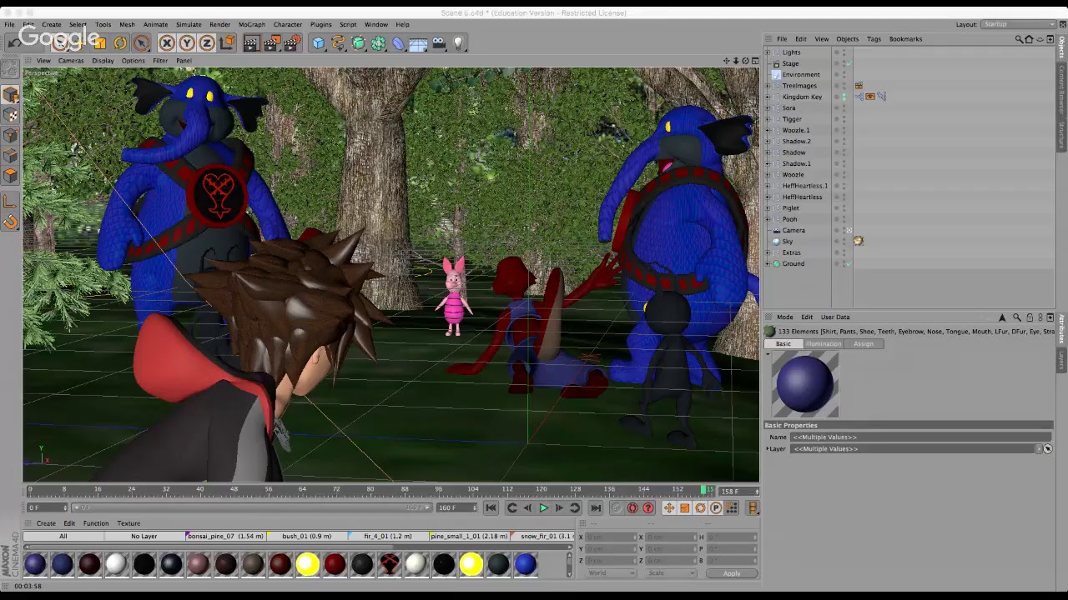Jump to the end of the animation
Viewport: 1068px width, 600px height.
click(x=596, y=508)
